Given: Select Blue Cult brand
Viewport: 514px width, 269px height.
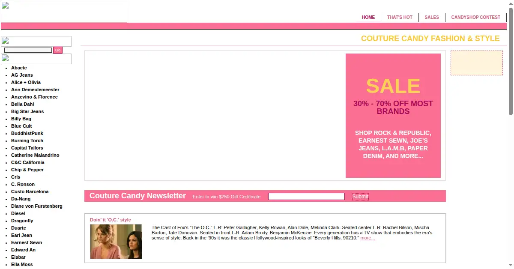Looking at the screenshot, I should [x=21, y=126].
